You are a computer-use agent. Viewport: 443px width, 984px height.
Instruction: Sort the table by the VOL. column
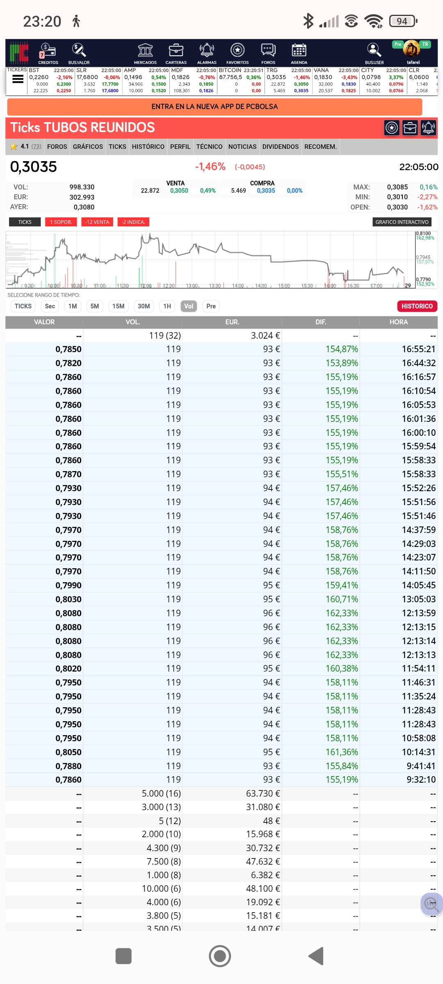click(132, 322)
